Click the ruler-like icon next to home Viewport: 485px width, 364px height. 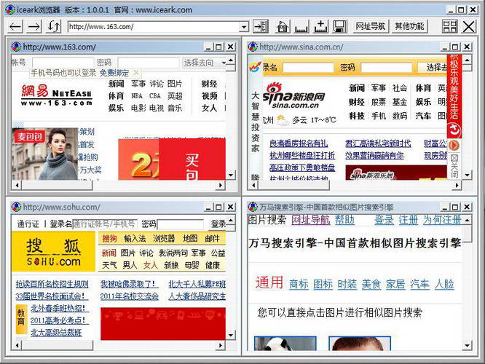pyautogui.click(x=301, y=27)
